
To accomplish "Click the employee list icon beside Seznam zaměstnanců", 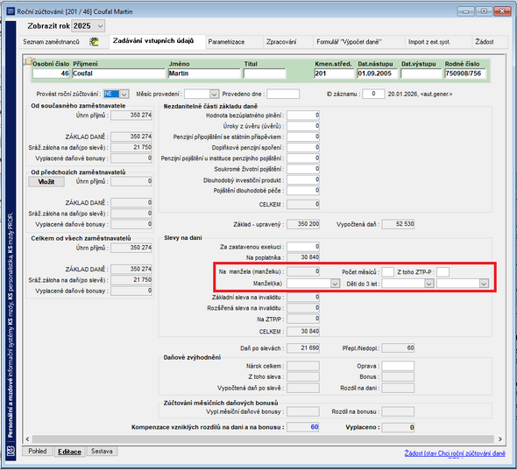I will point(94,42).
